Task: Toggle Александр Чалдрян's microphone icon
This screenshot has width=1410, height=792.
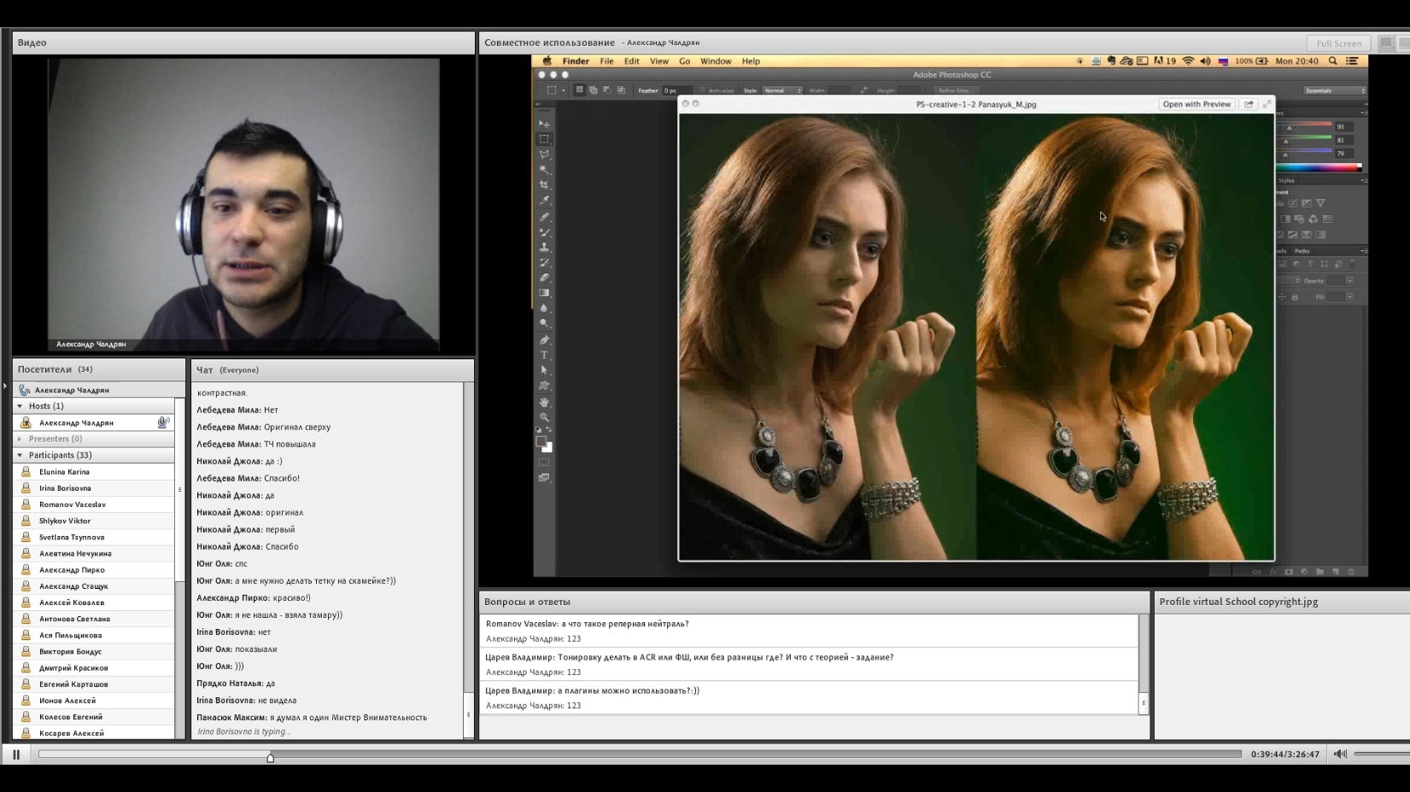Action: tap(163, 422)
